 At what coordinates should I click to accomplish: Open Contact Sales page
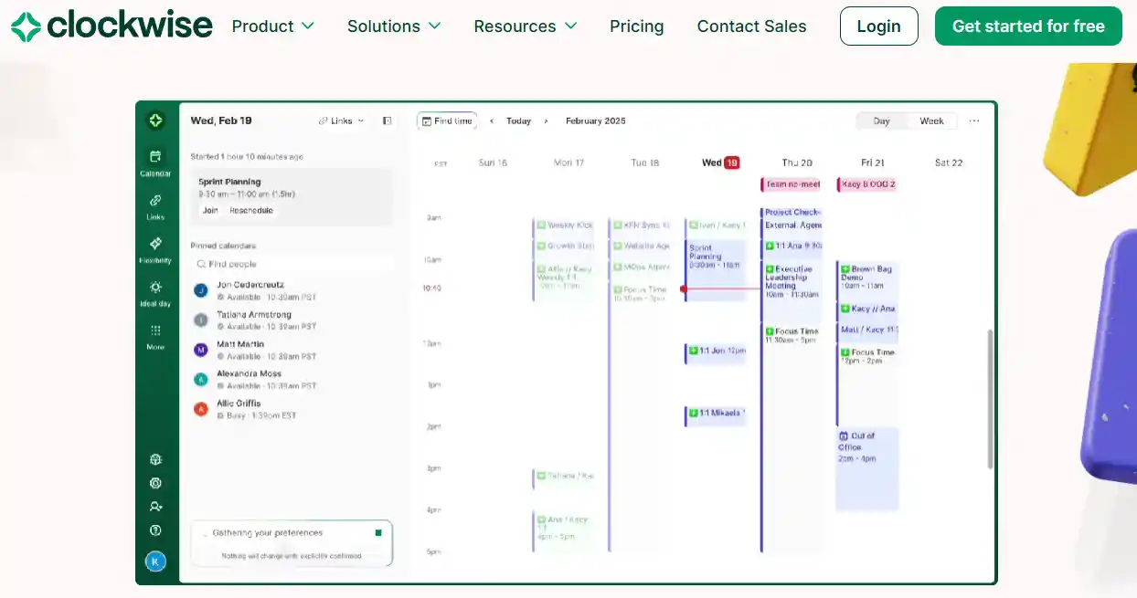(751, 26)
